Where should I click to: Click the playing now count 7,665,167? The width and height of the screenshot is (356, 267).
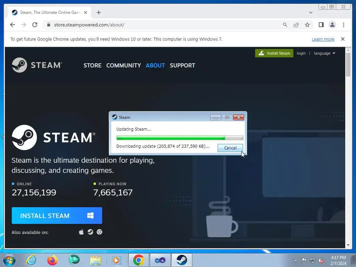113,193
